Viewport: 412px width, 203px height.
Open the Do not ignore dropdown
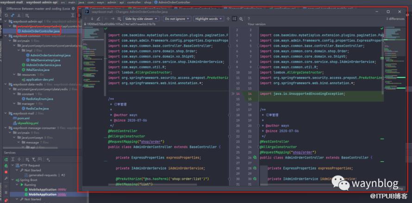tap(176, 19)
